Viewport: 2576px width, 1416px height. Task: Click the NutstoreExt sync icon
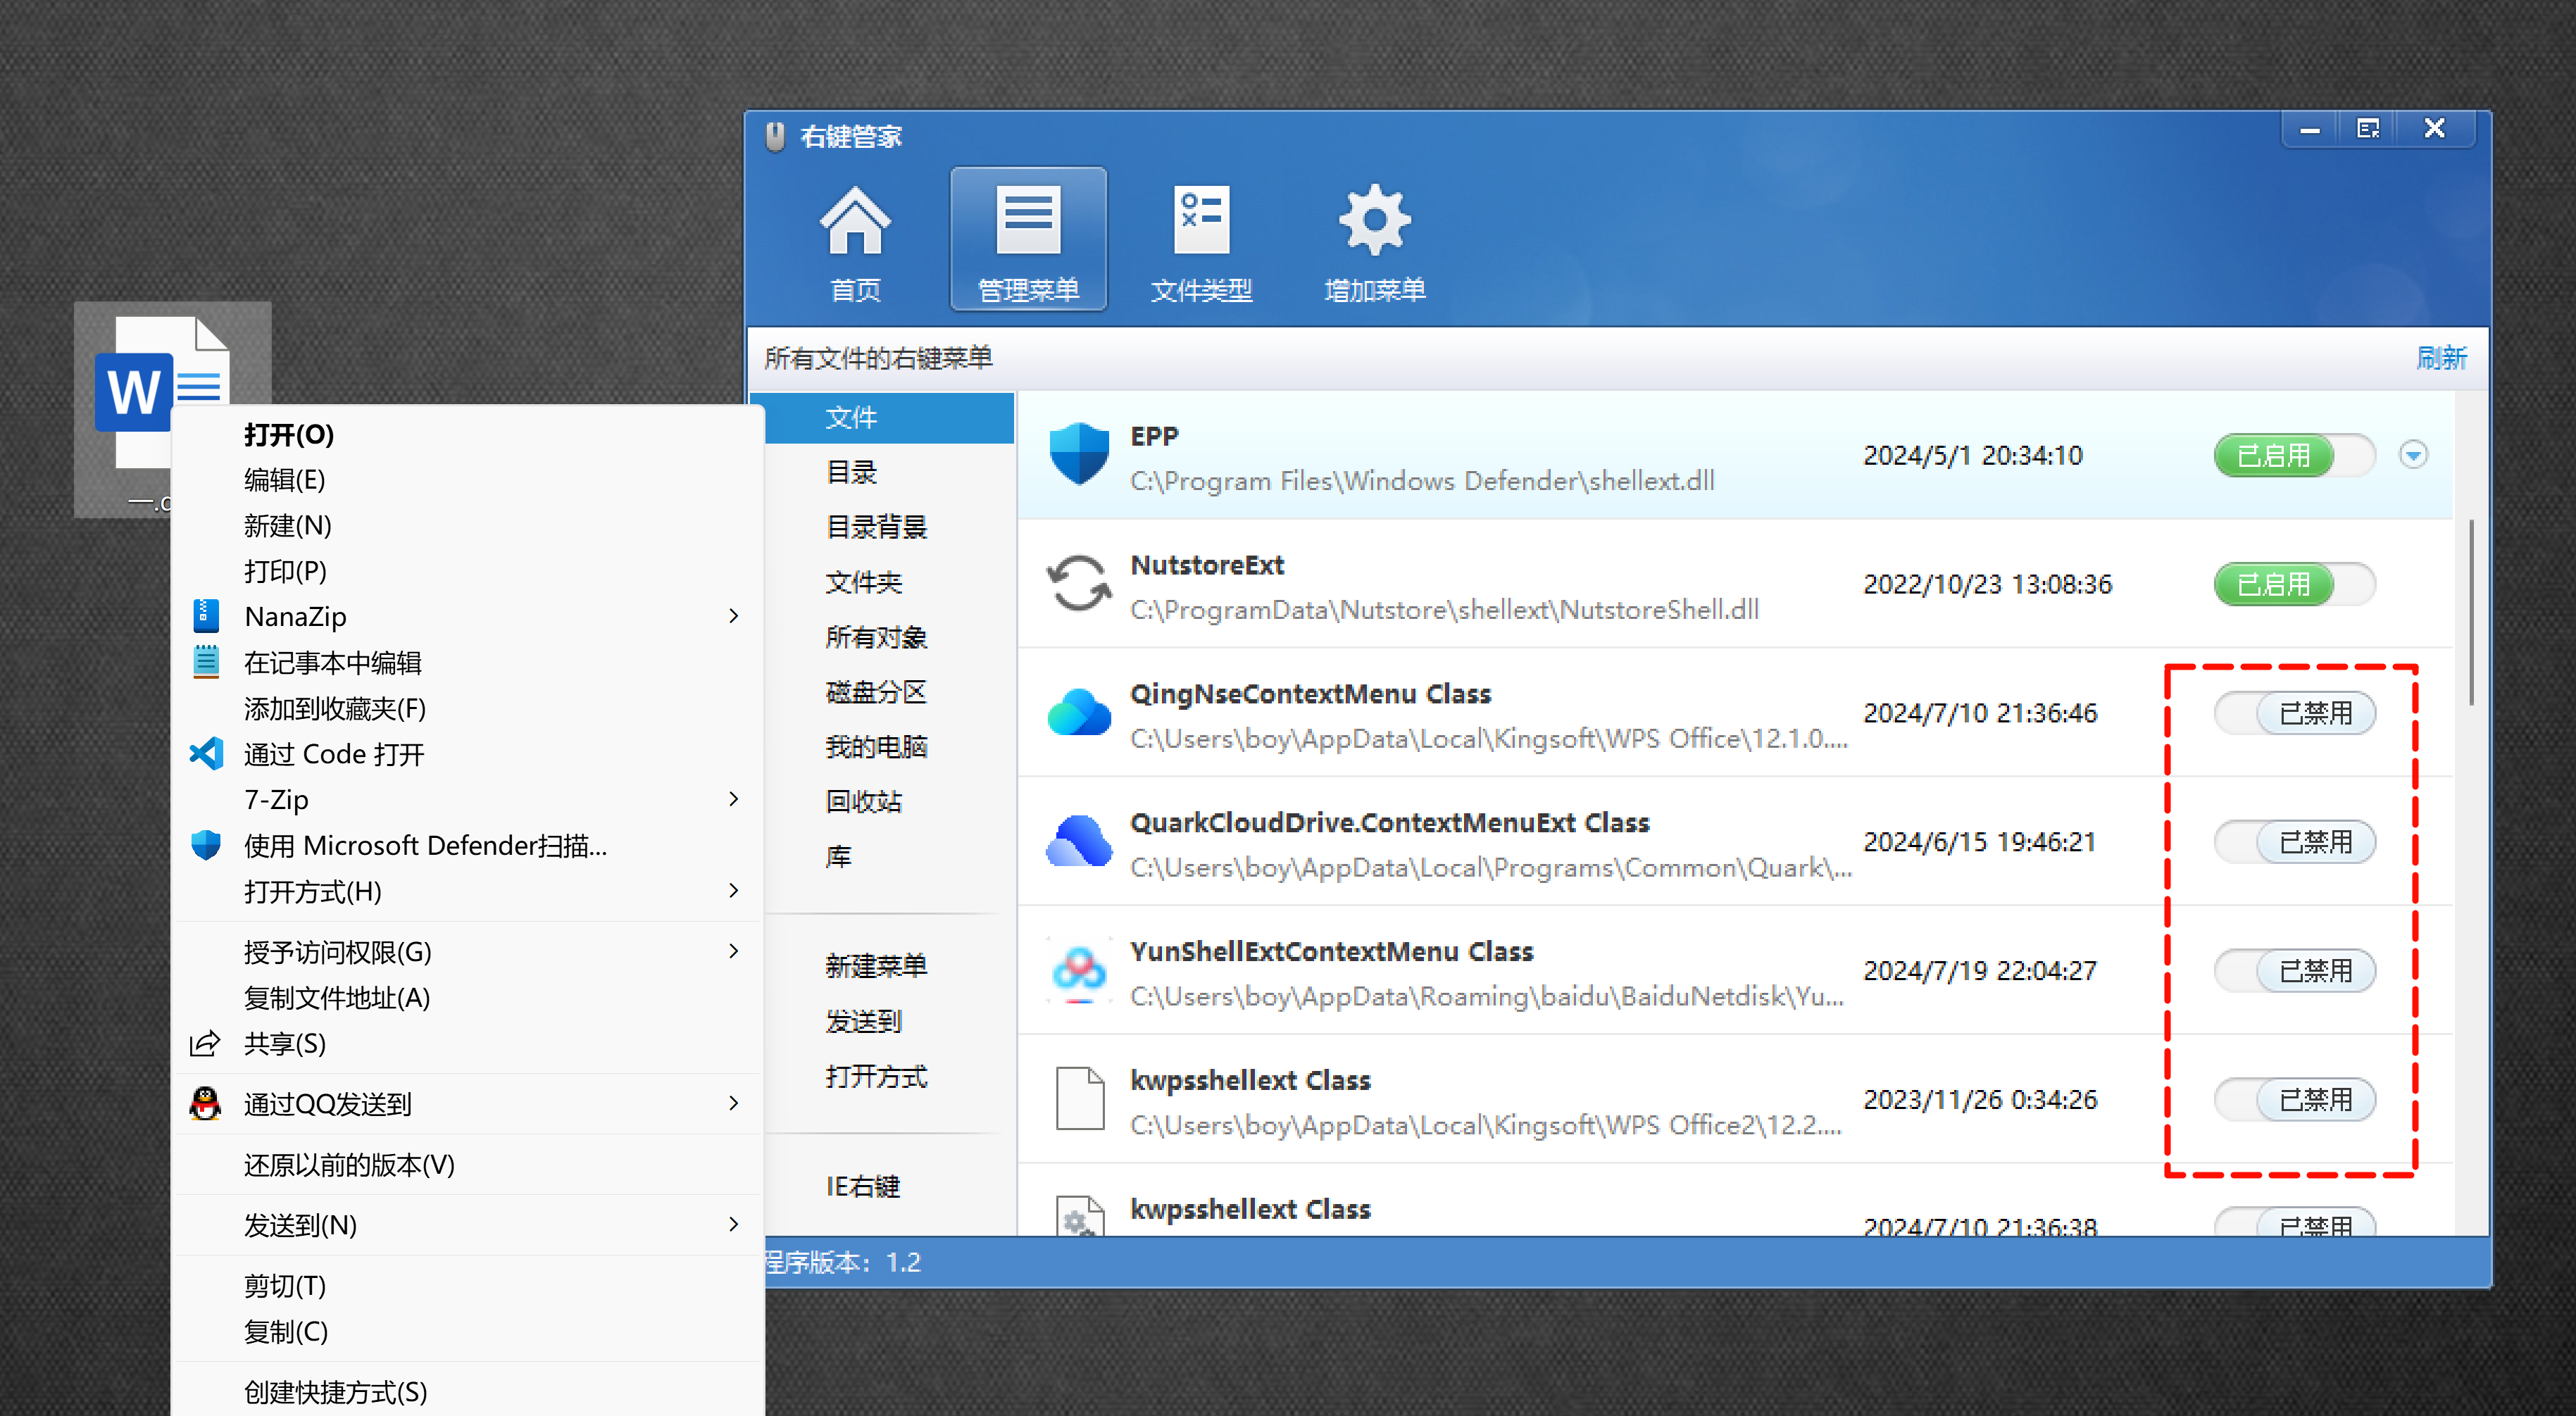tap(1079, 584)
